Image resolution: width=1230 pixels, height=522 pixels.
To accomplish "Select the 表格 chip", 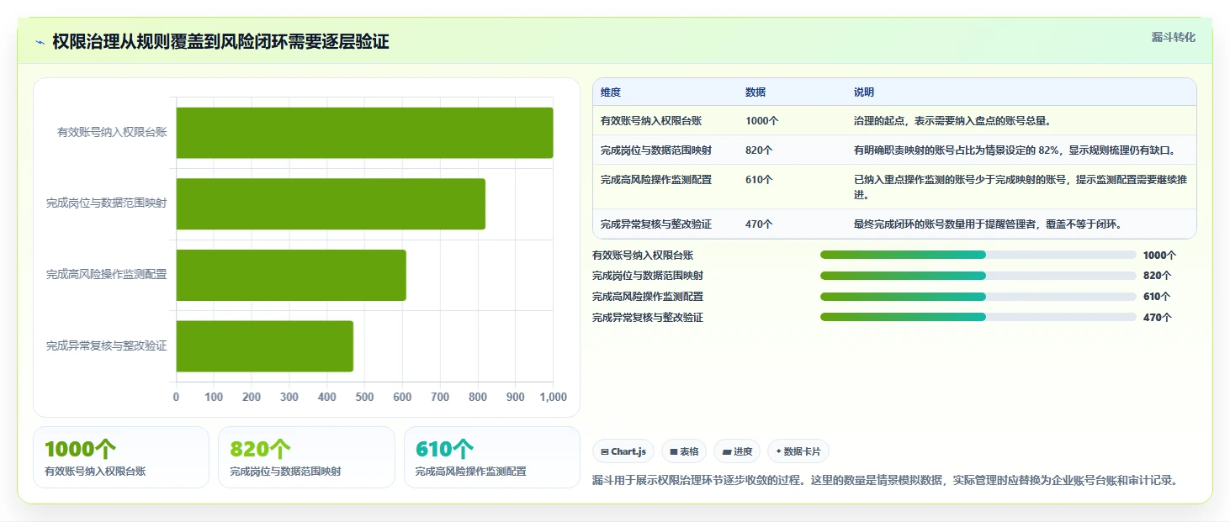I will (684, 451).
